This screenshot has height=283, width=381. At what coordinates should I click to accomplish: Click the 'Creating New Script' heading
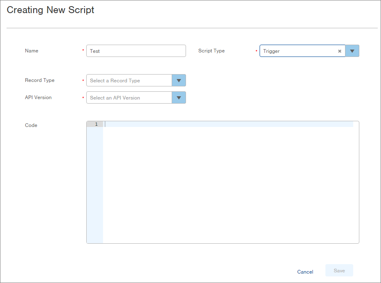pos(50,10)
